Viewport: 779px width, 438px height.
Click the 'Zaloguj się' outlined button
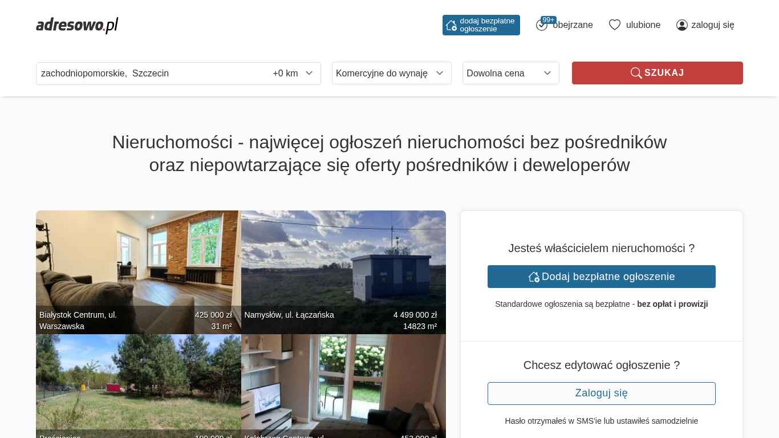click(601, 394)
